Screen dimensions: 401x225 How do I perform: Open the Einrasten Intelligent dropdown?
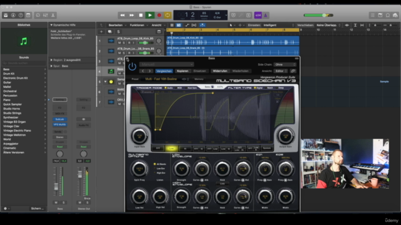279,25
